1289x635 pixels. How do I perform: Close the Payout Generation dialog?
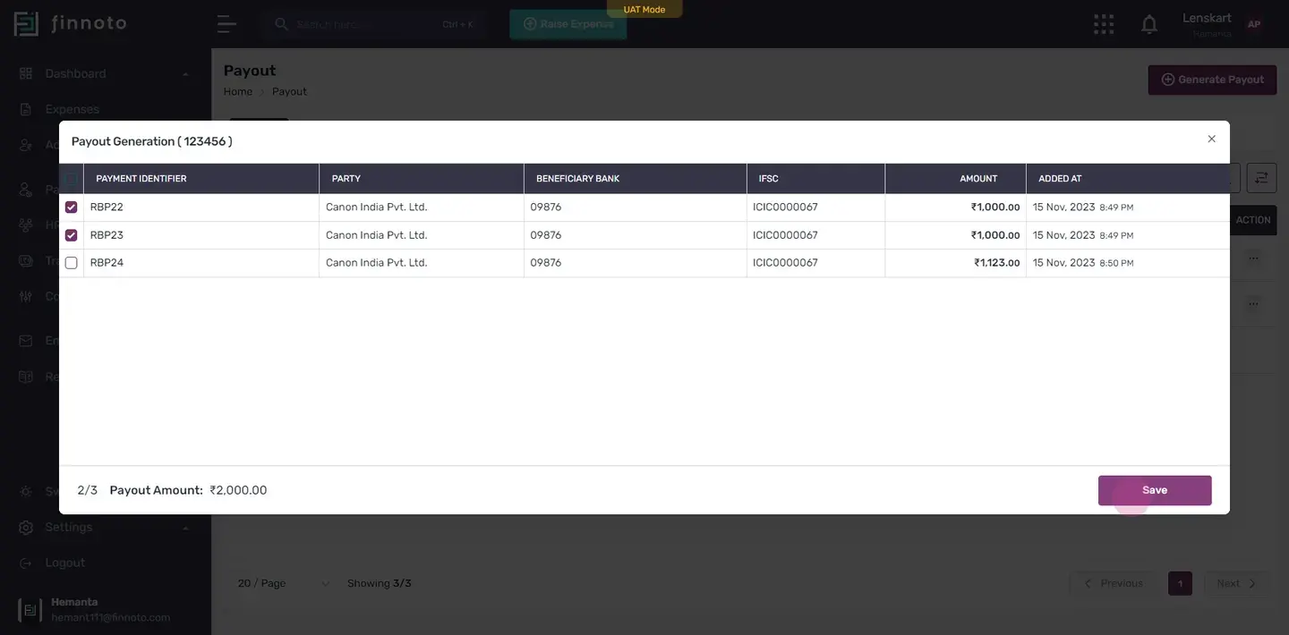[x=1211, y=139]
